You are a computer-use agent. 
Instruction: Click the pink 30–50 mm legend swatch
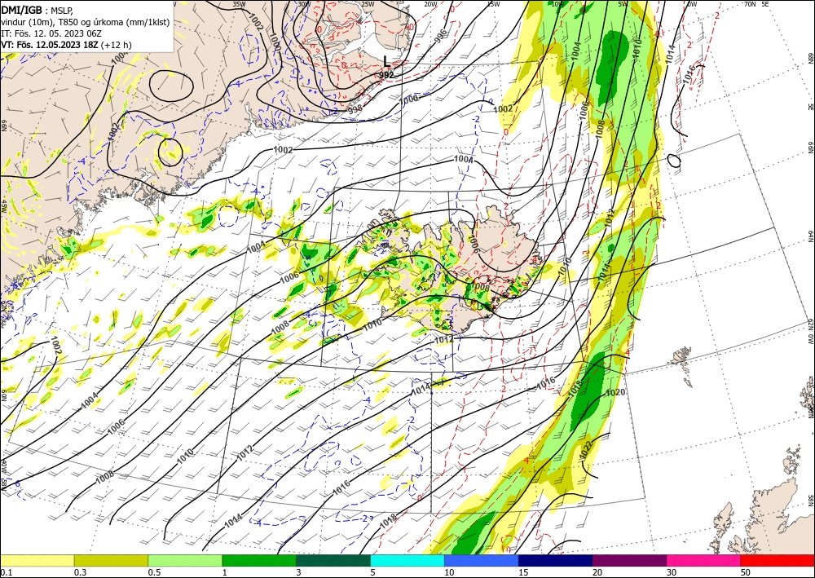[704, 560]
